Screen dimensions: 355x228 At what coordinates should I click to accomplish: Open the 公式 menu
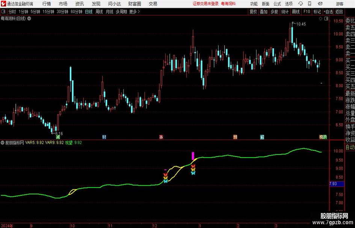click(277, 4)
